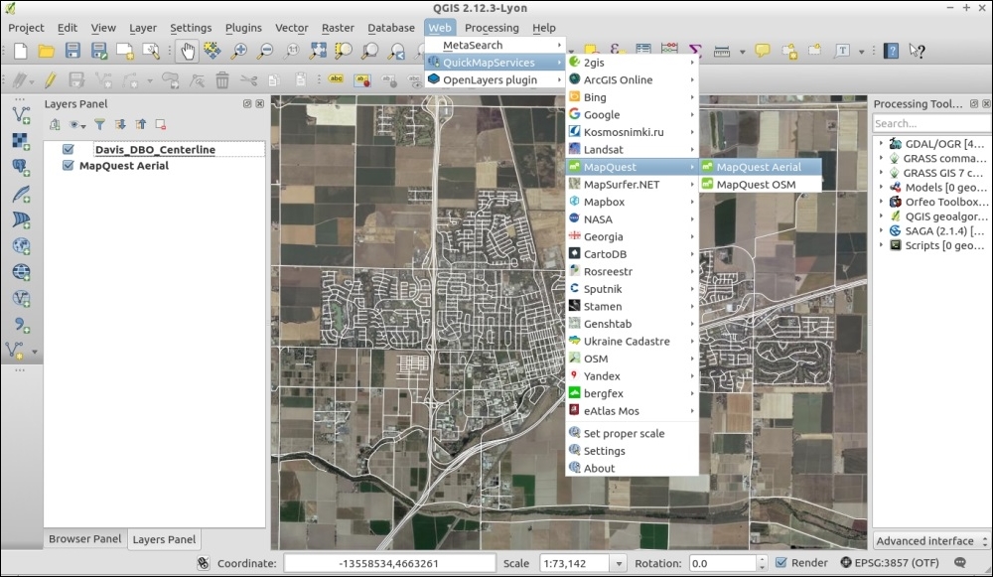The image size is (993, 577).
Task: Expand the SAGA (2.1.4) tree node
Action: point(880,230)
